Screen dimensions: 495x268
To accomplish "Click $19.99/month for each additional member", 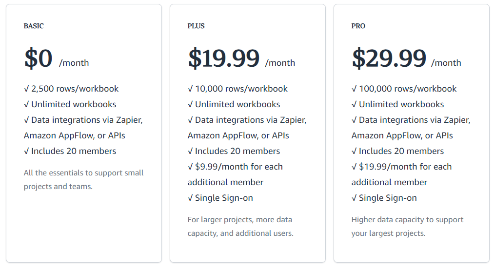I will [401, 174].
